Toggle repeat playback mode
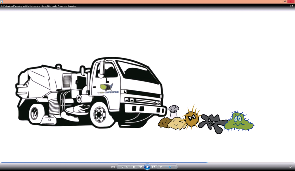 (x=127, y=167)
